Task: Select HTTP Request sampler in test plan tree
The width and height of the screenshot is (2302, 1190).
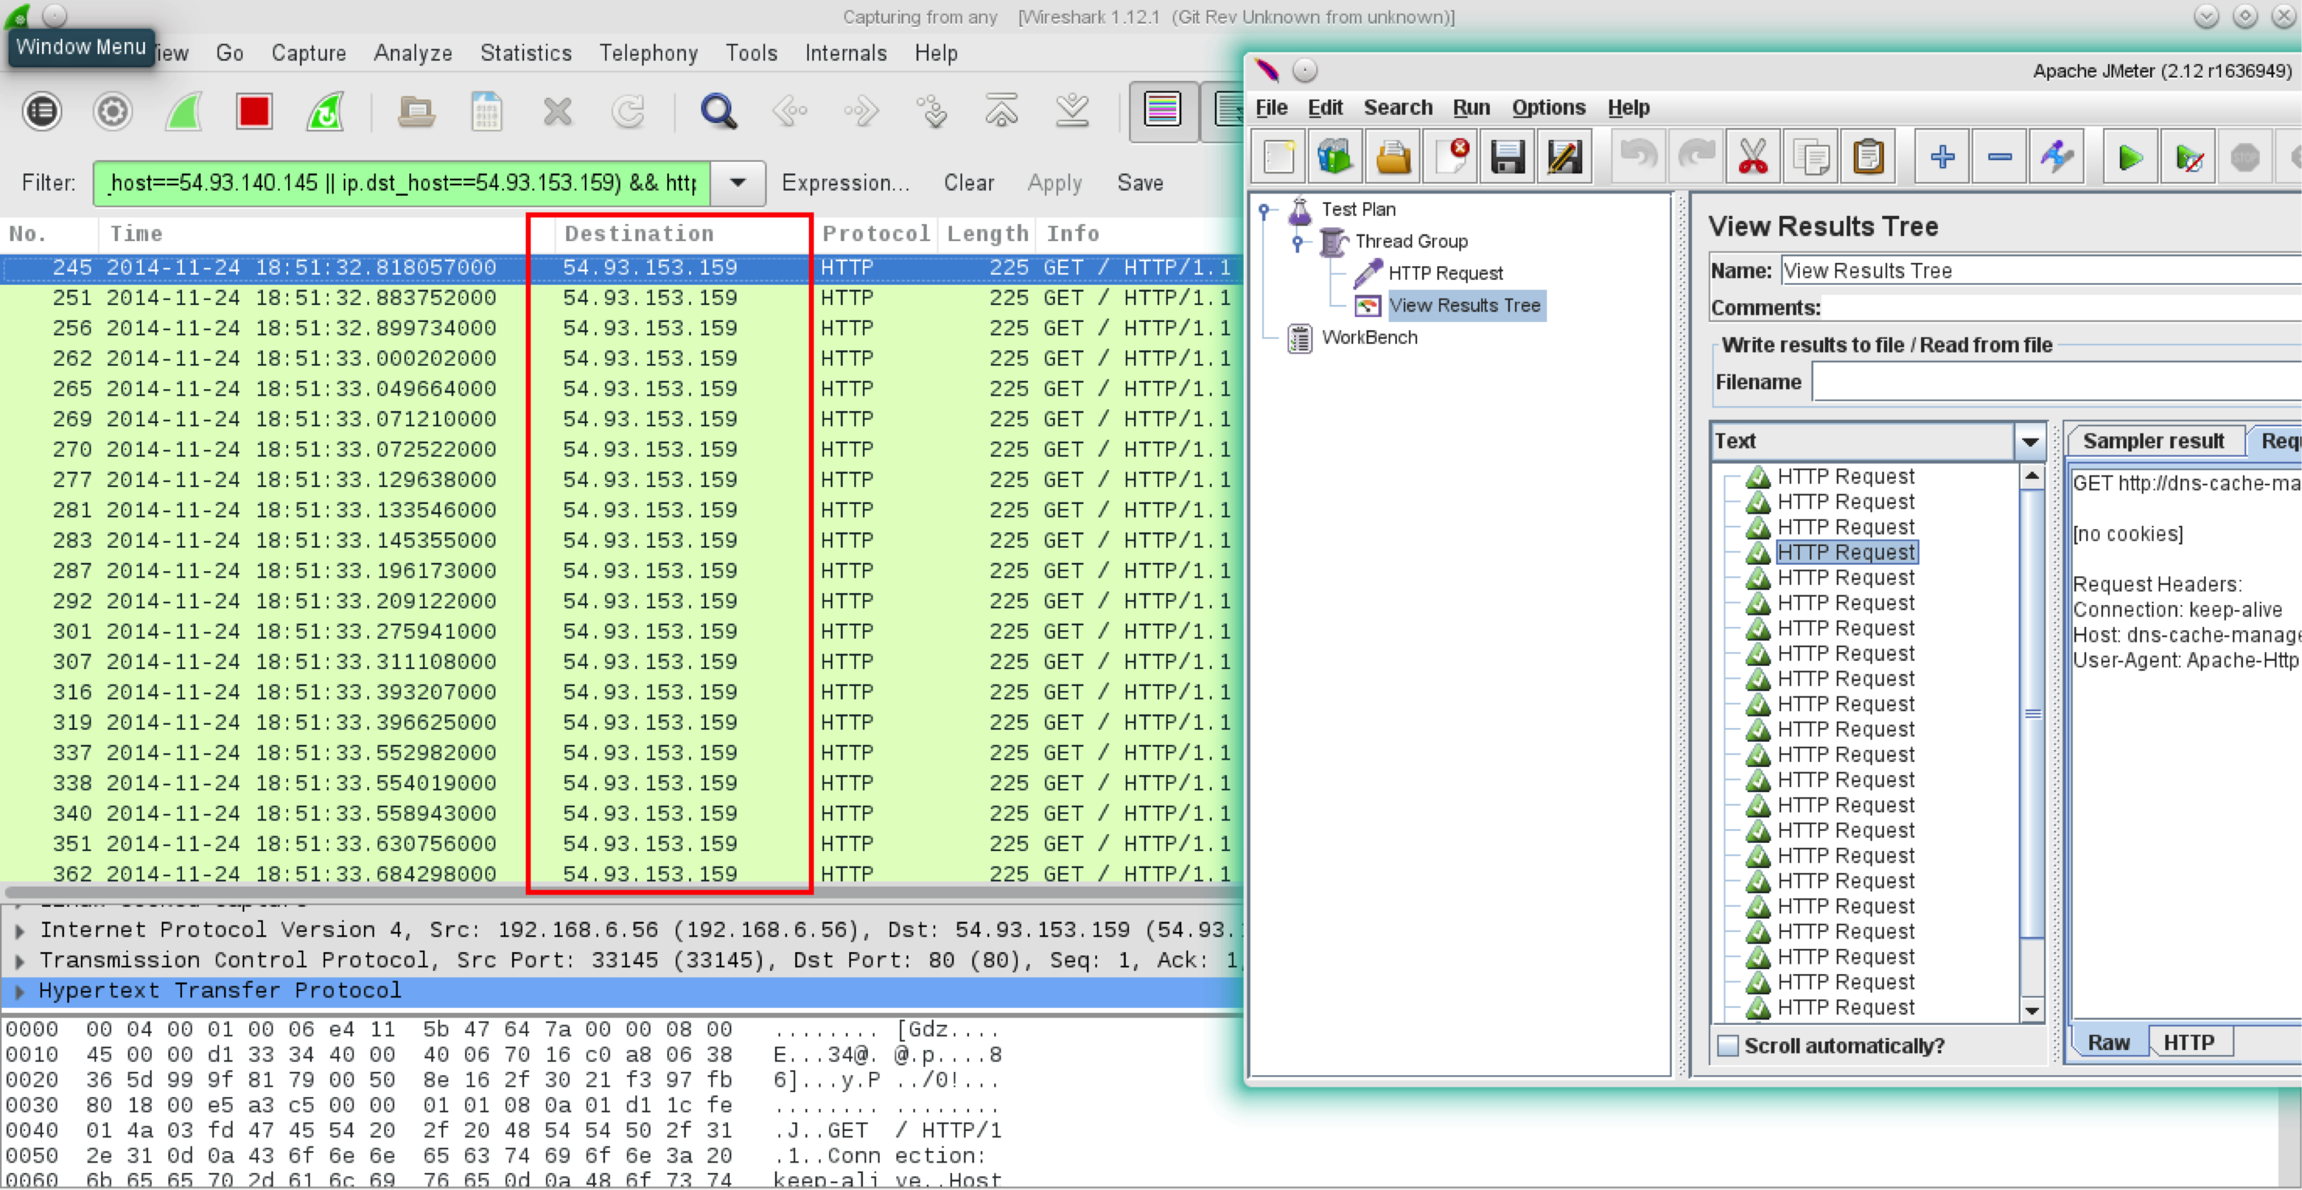Action: point(1444,273)
